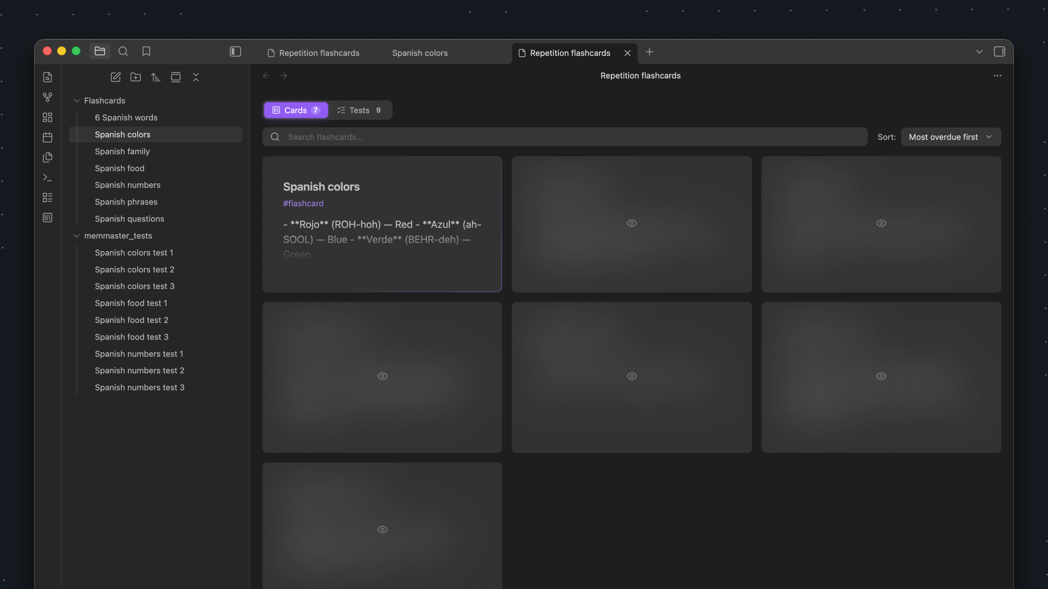
Task: Open today's daily note calendar icon
Action: coord(47,137)
